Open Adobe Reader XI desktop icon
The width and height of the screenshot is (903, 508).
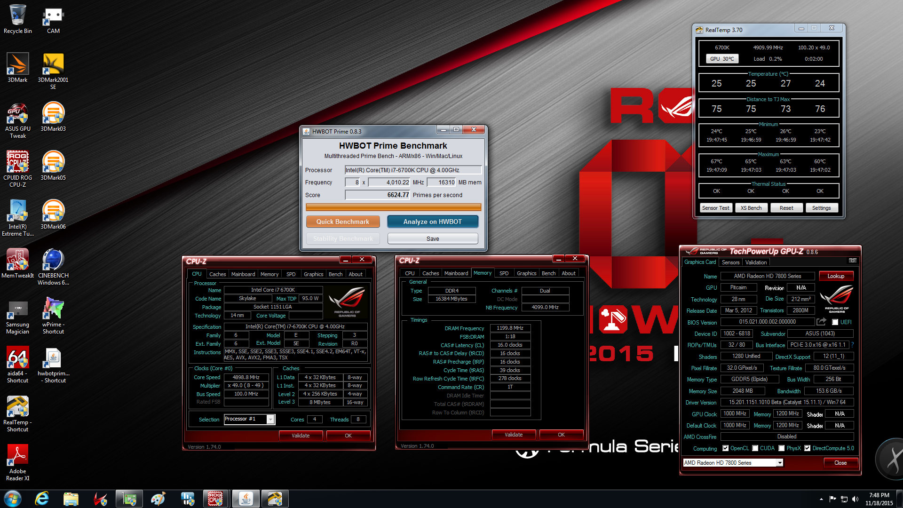(x=18, y=462)
